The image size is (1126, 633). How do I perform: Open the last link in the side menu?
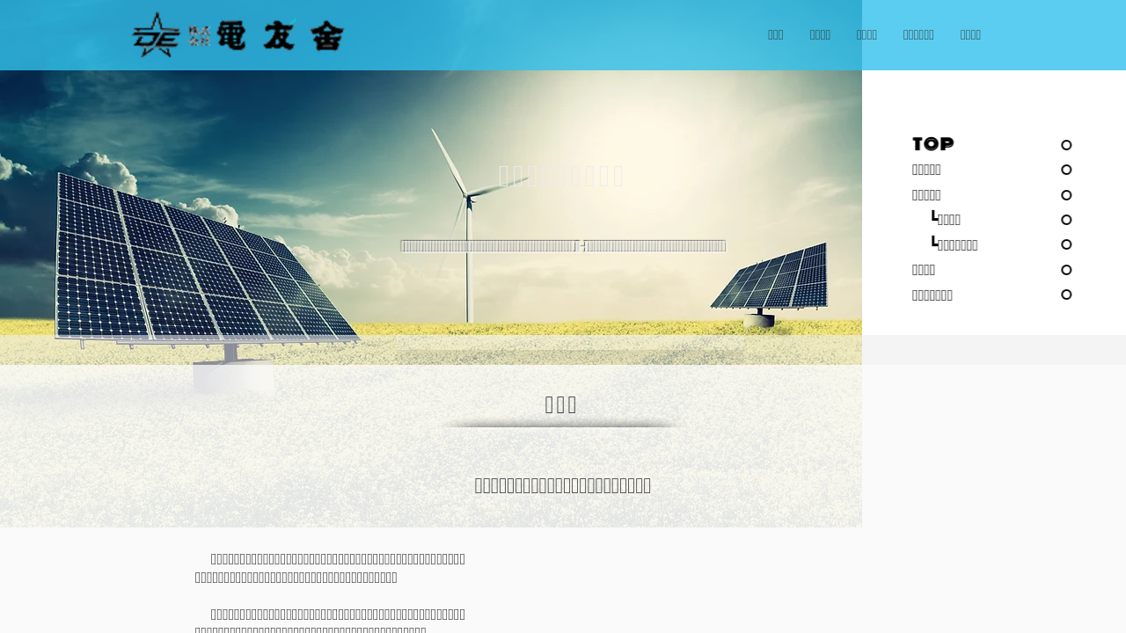click(x=932, y=295)
